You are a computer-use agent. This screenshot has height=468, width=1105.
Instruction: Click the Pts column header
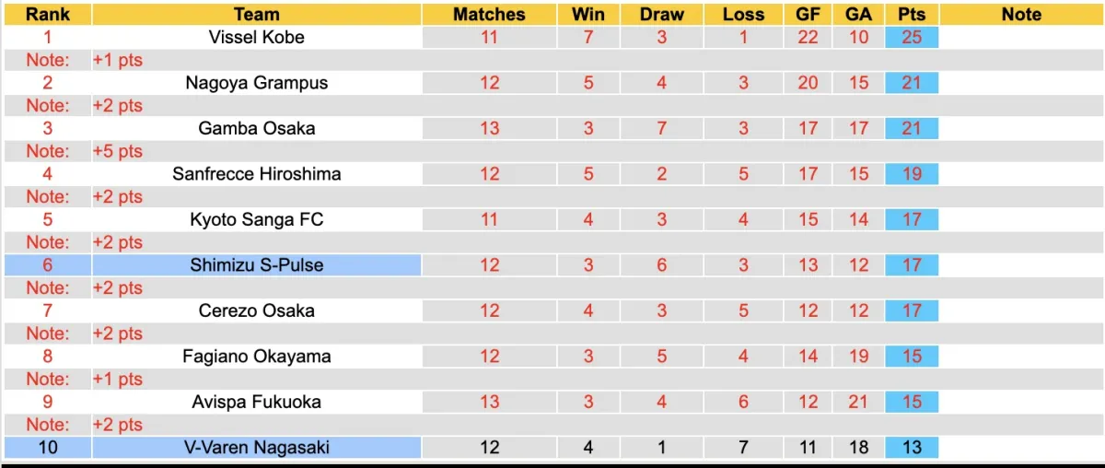[912, 15]
